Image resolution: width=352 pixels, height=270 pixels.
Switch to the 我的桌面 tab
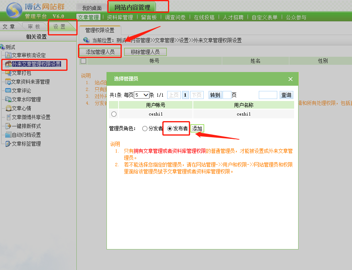click(92, 8)
